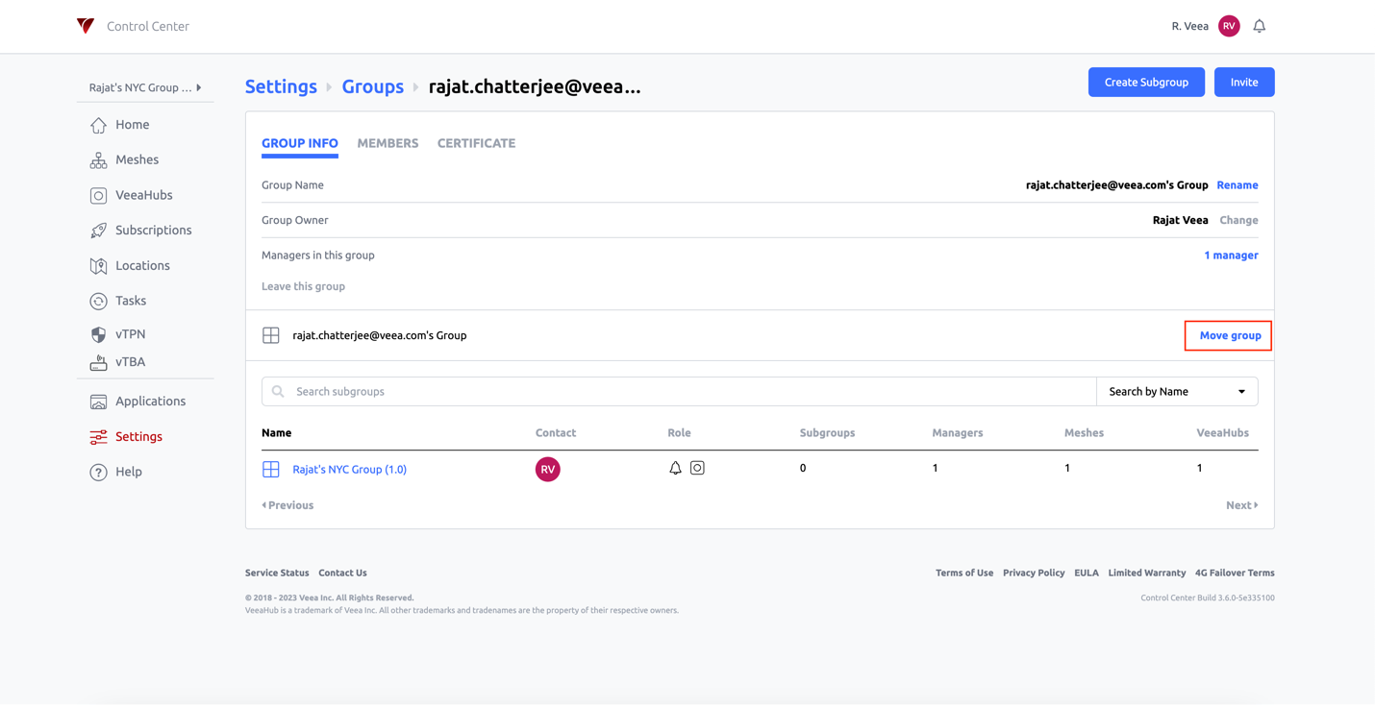Switch to the CERTIFICATE tab
Viewport: 1375px width, 707px height.
(x=476, y=143)
